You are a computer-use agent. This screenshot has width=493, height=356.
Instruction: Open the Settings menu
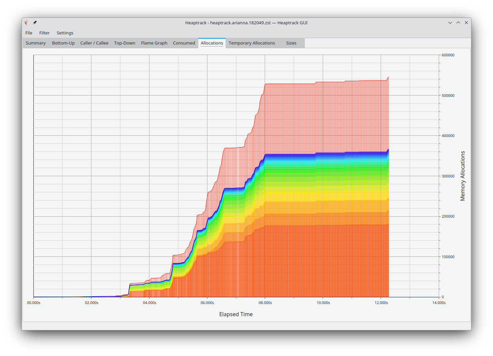(65, 33)
